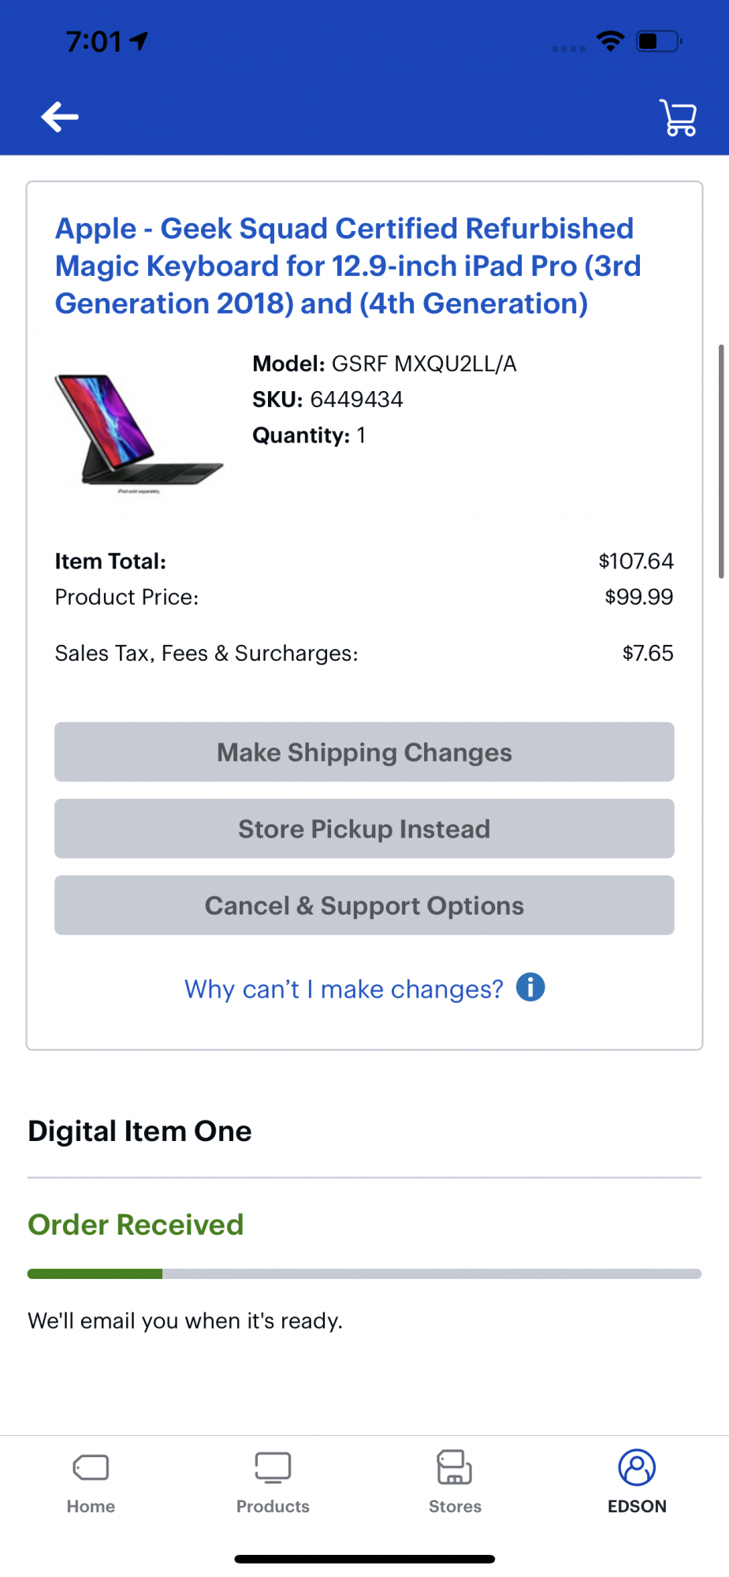Image resolution: width=729 pixels, height=1577 pixels.
Task: Open the shopping cart
Action: click(678, 117)
